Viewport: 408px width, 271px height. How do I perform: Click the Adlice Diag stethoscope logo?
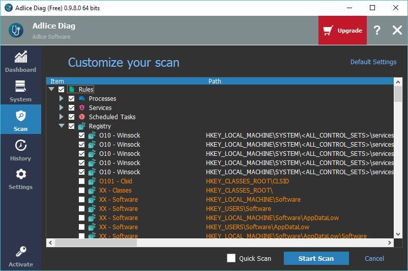click(16, 30)
